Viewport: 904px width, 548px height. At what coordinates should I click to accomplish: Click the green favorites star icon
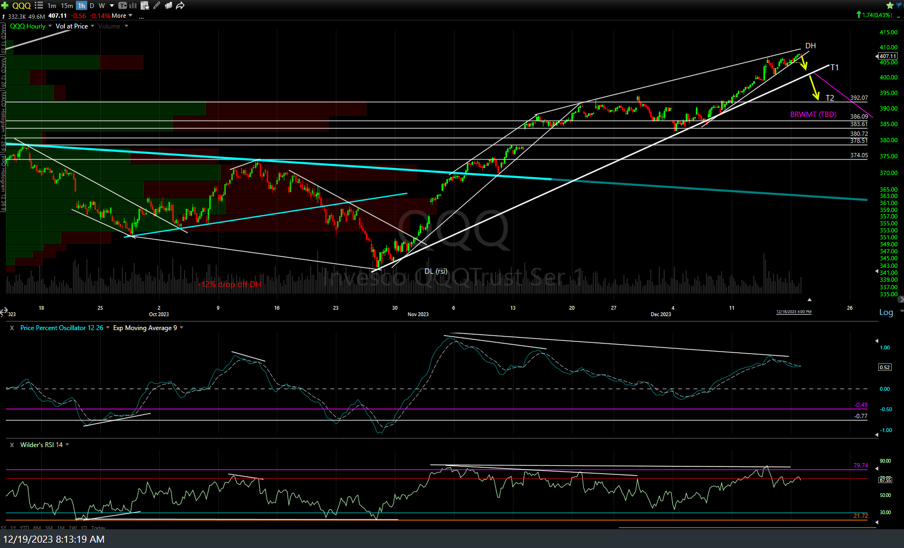[x=889, y=5]
